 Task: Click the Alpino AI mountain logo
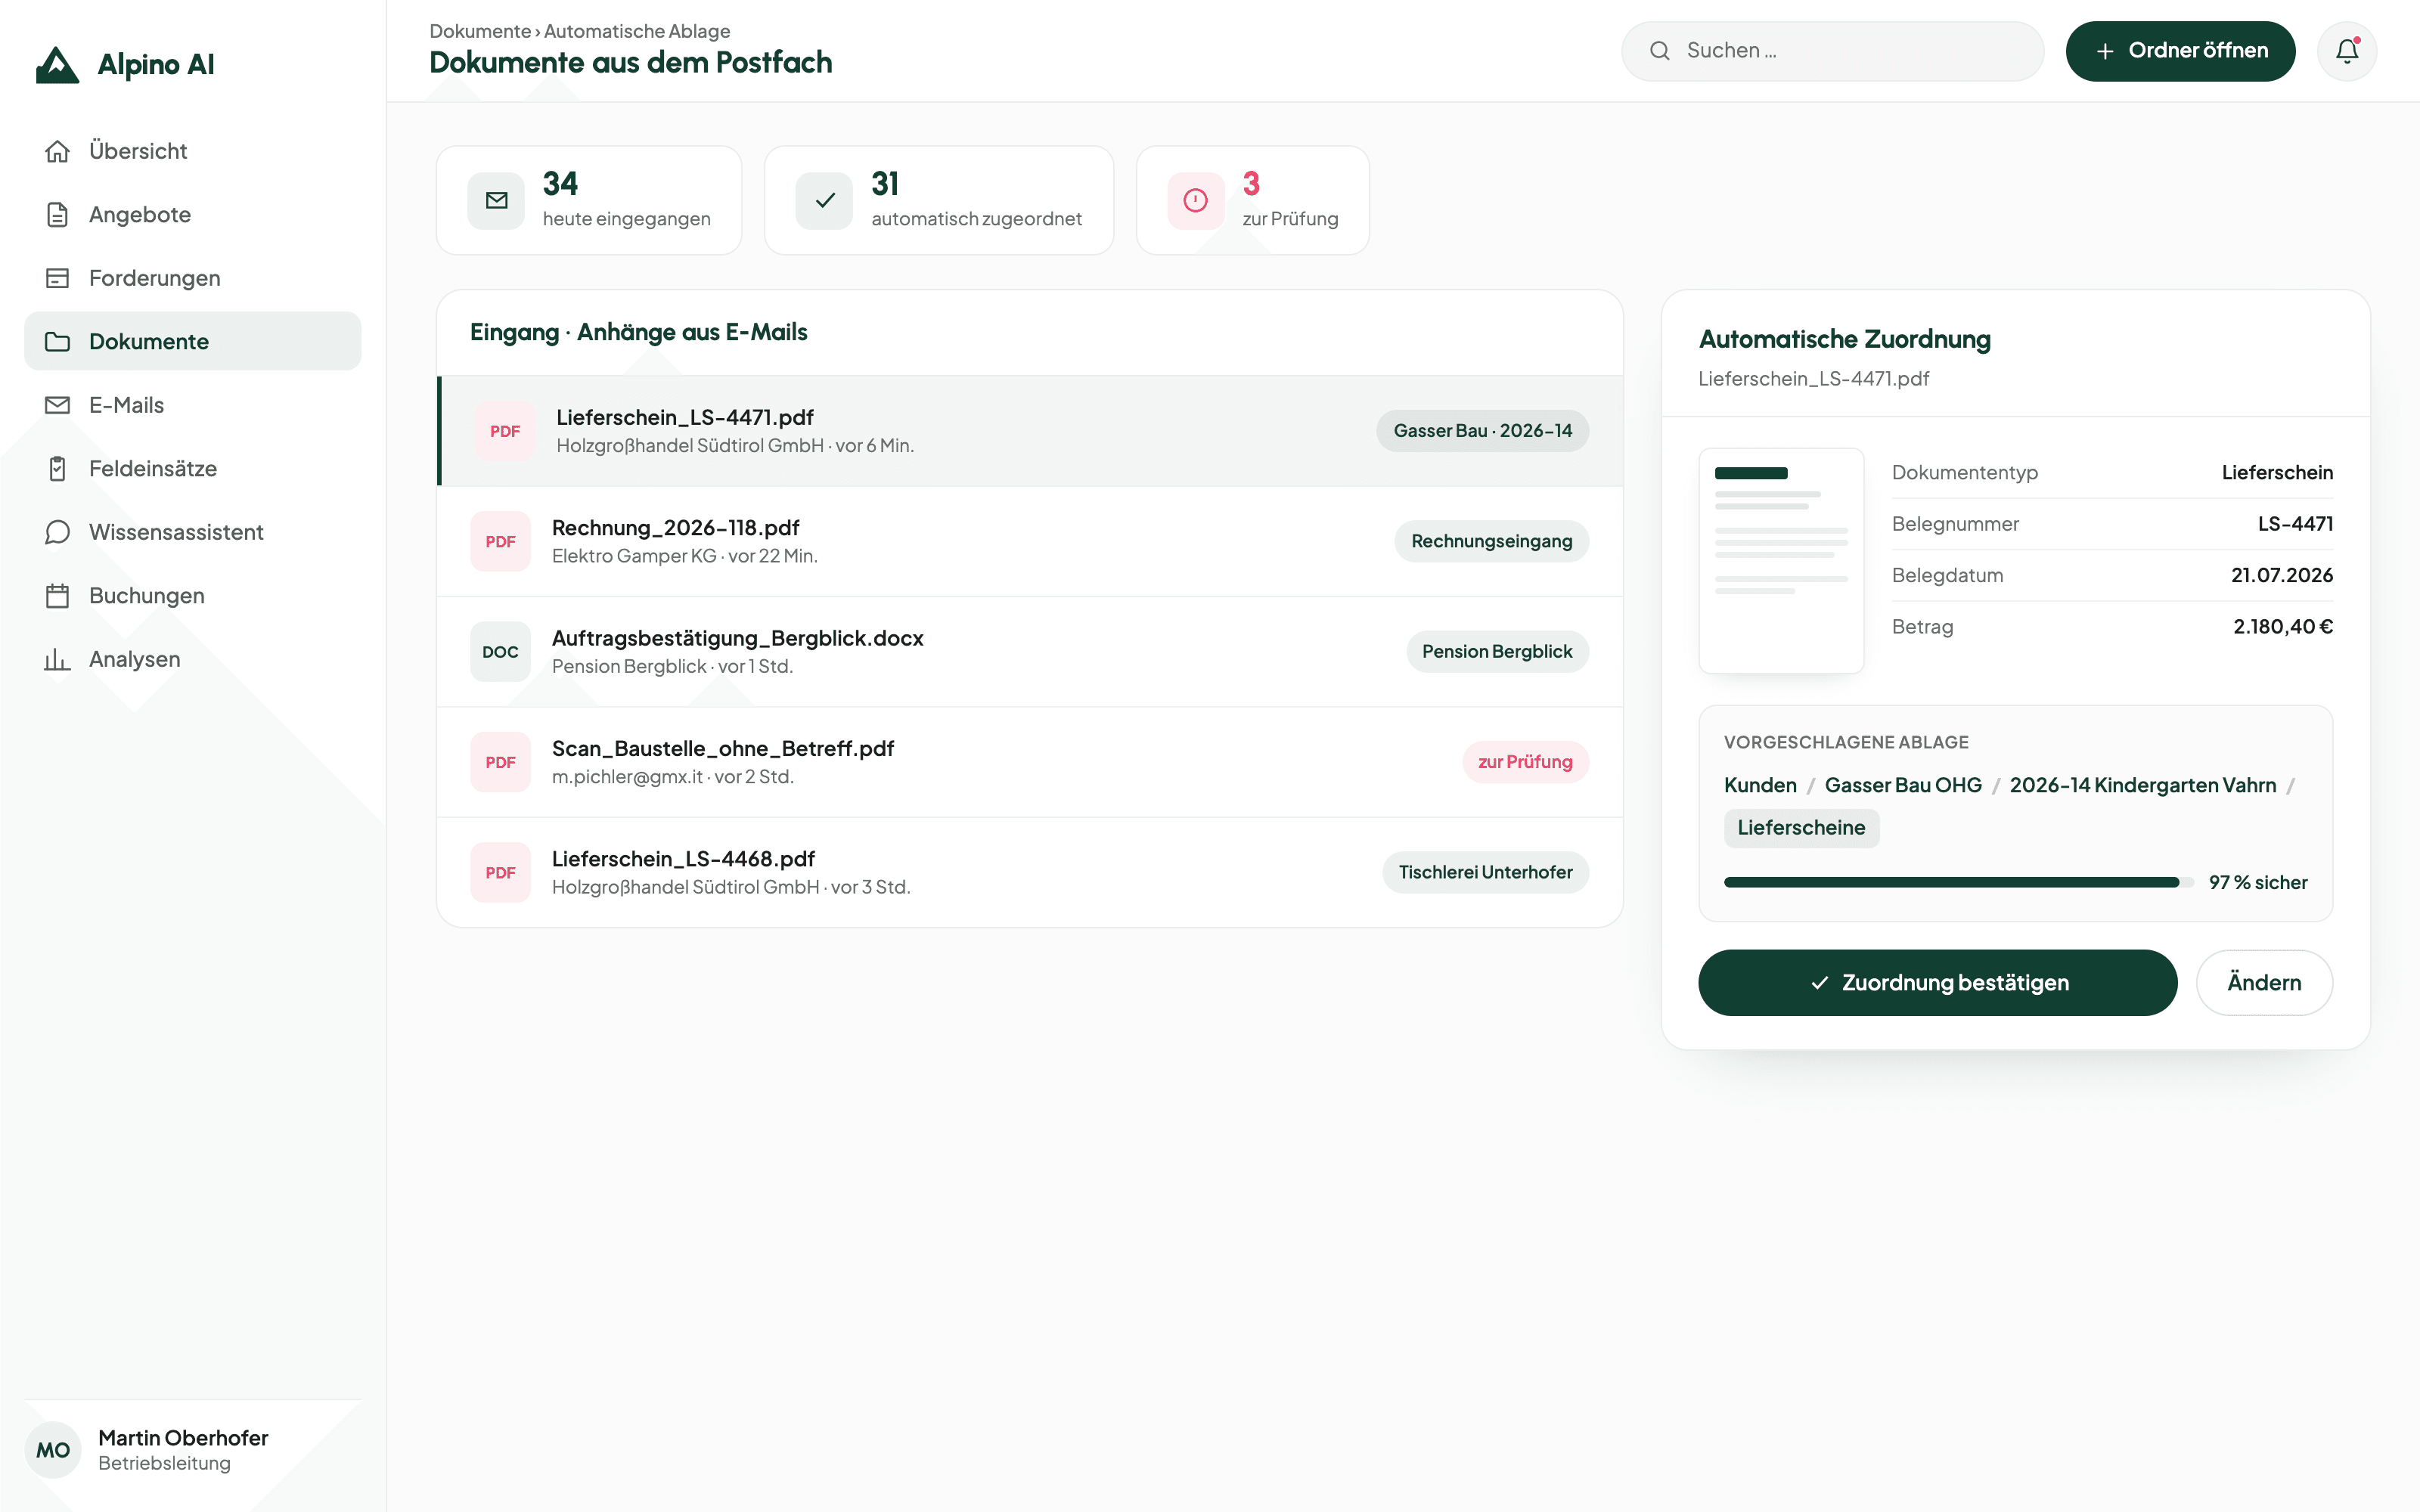(57, 65)
